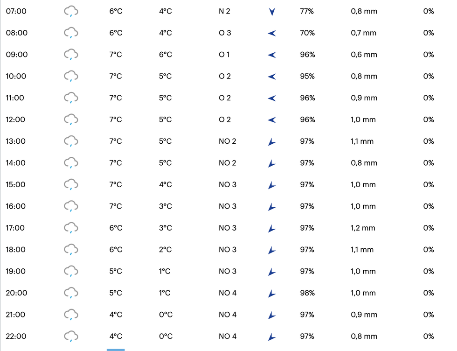Click the northeast wind arrow at 13:00
Screen dimensions: 457x351
(x=271, y=142)
